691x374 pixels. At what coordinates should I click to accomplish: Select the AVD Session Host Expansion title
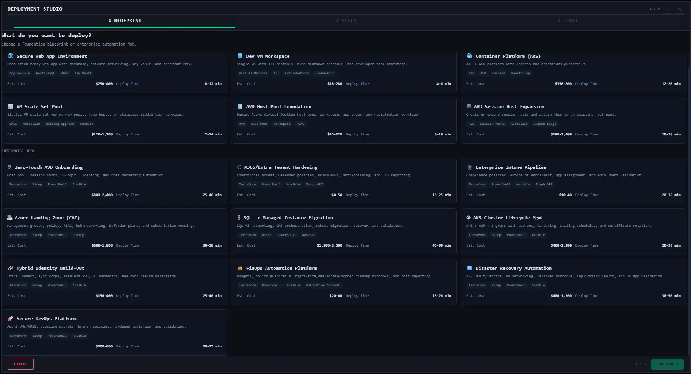tap(509, 107)
